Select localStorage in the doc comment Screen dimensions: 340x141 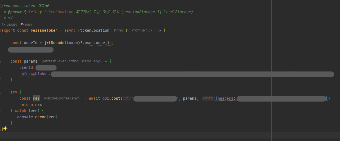coord(177,12)
